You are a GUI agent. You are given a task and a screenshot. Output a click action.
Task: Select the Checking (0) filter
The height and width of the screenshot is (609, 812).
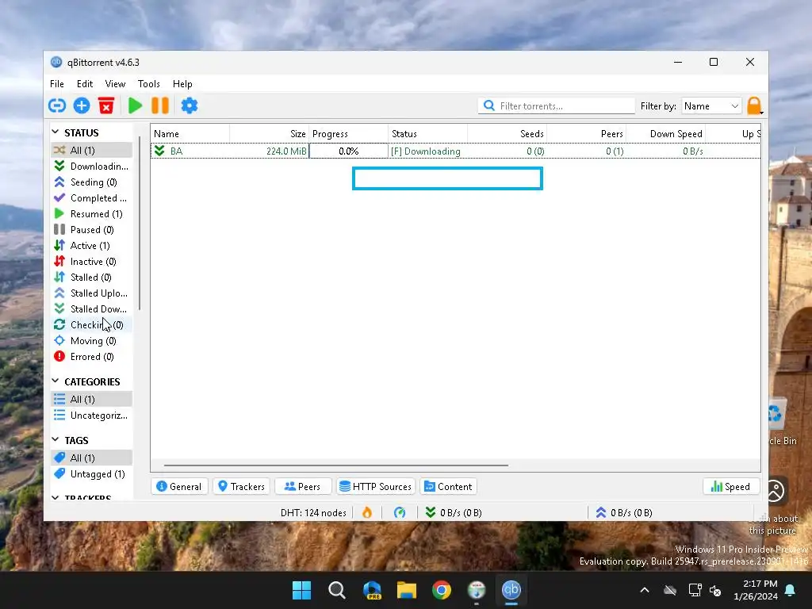(92, 324)
